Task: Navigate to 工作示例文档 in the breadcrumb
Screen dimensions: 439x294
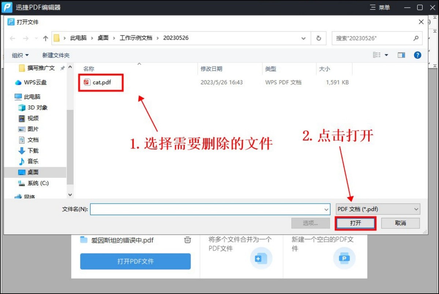Action: (x=136, y=38)
